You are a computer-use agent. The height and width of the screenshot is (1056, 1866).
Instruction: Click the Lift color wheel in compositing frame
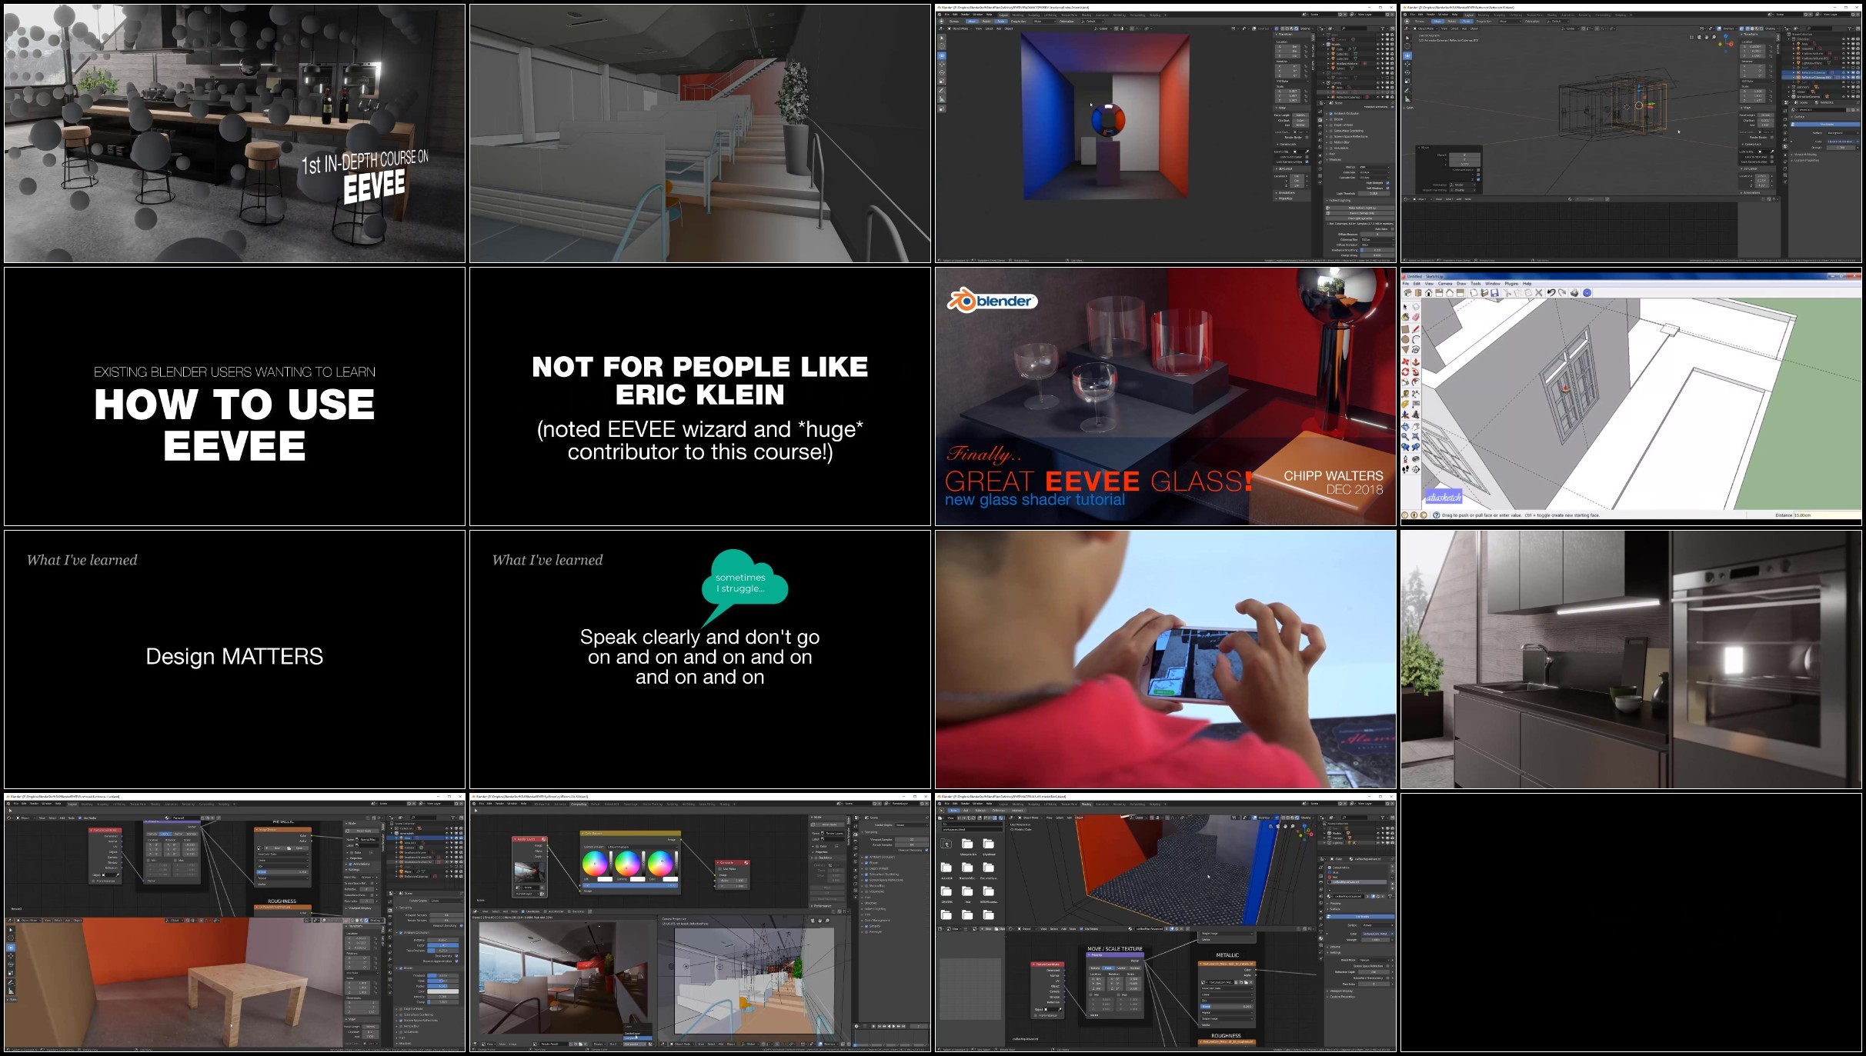tap(595, 864)
